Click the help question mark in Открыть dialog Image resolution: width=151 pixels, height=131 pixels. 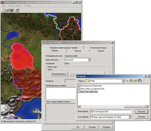pyautogui.click(x=145, y=76)
